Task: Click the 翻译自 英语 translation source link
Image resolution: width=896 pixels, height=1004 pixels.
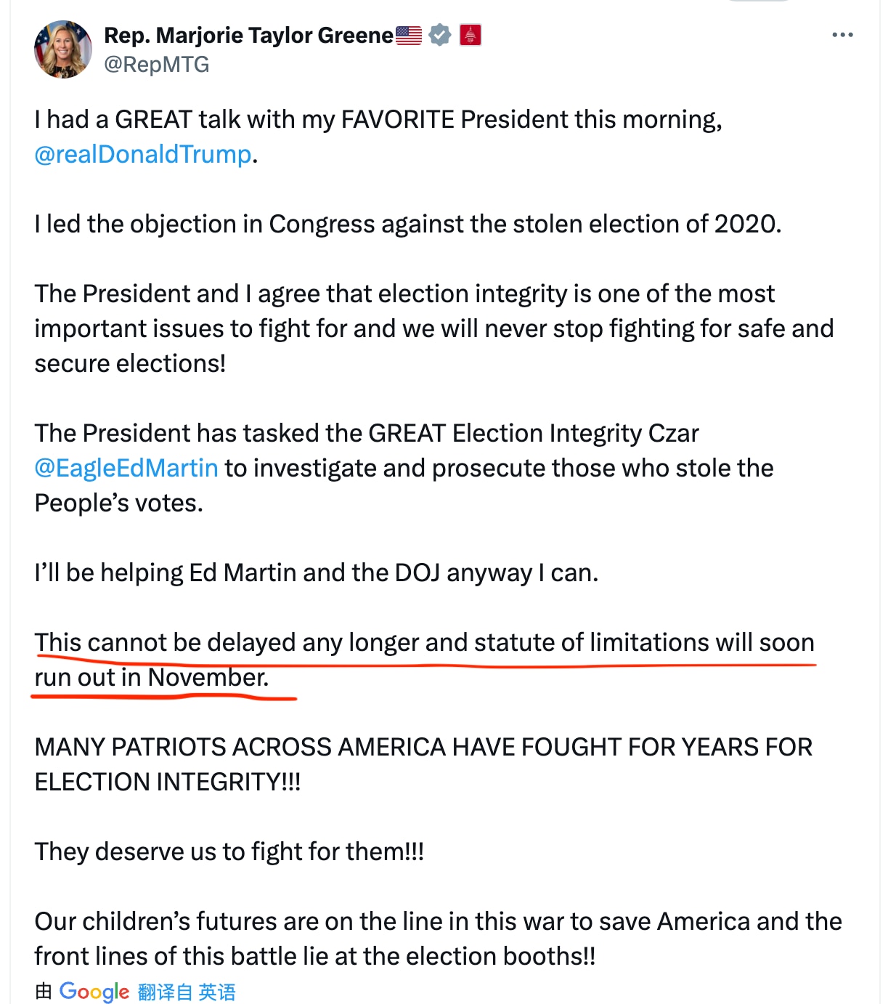Action: (187, 991)
